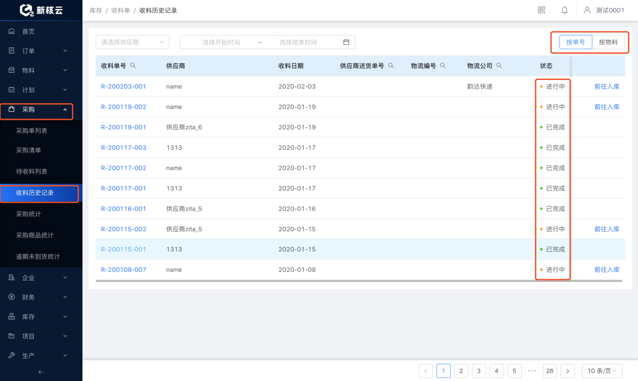Click the search icon beside 收料单号
Viewport: 638px width, 381px height.
click(x=133, y=65)
